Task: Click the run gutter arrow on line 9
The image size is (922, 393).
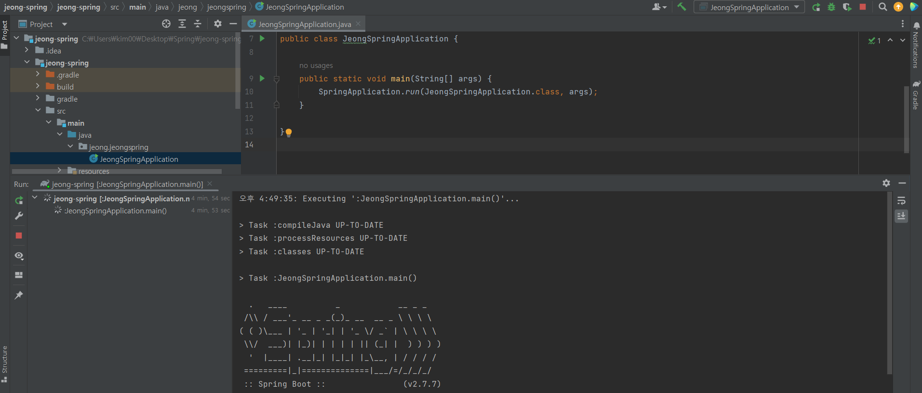Action: 262,78
